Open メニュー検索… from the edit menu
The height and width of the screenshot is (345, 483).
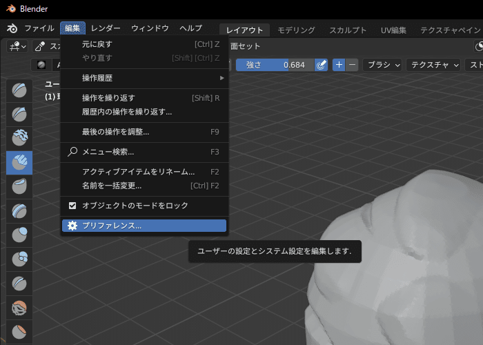pos(144,152)
